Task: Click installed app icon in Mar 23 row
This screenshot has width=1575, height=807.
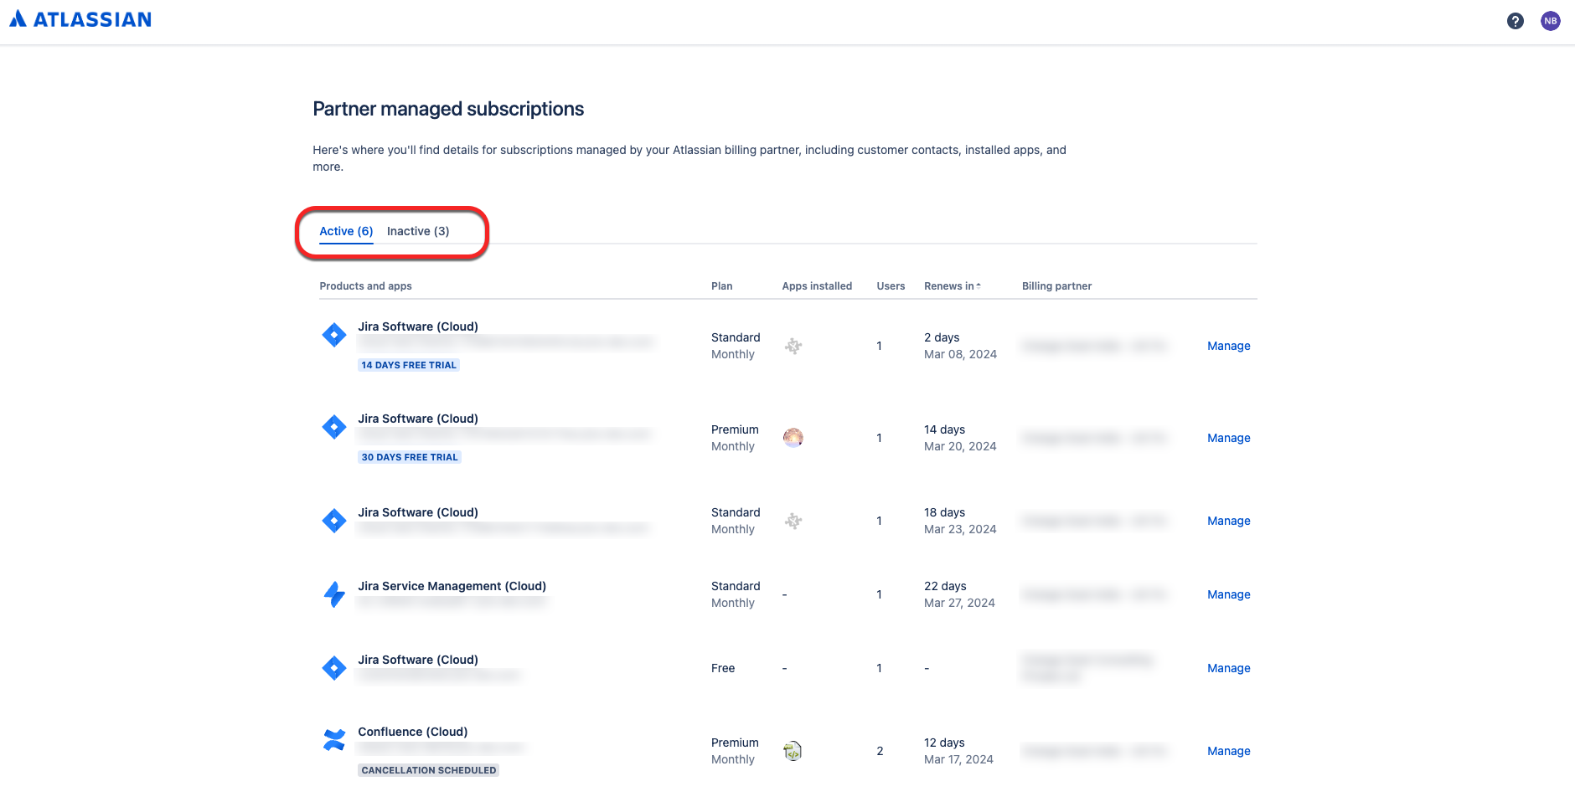Action: [793, 521]
